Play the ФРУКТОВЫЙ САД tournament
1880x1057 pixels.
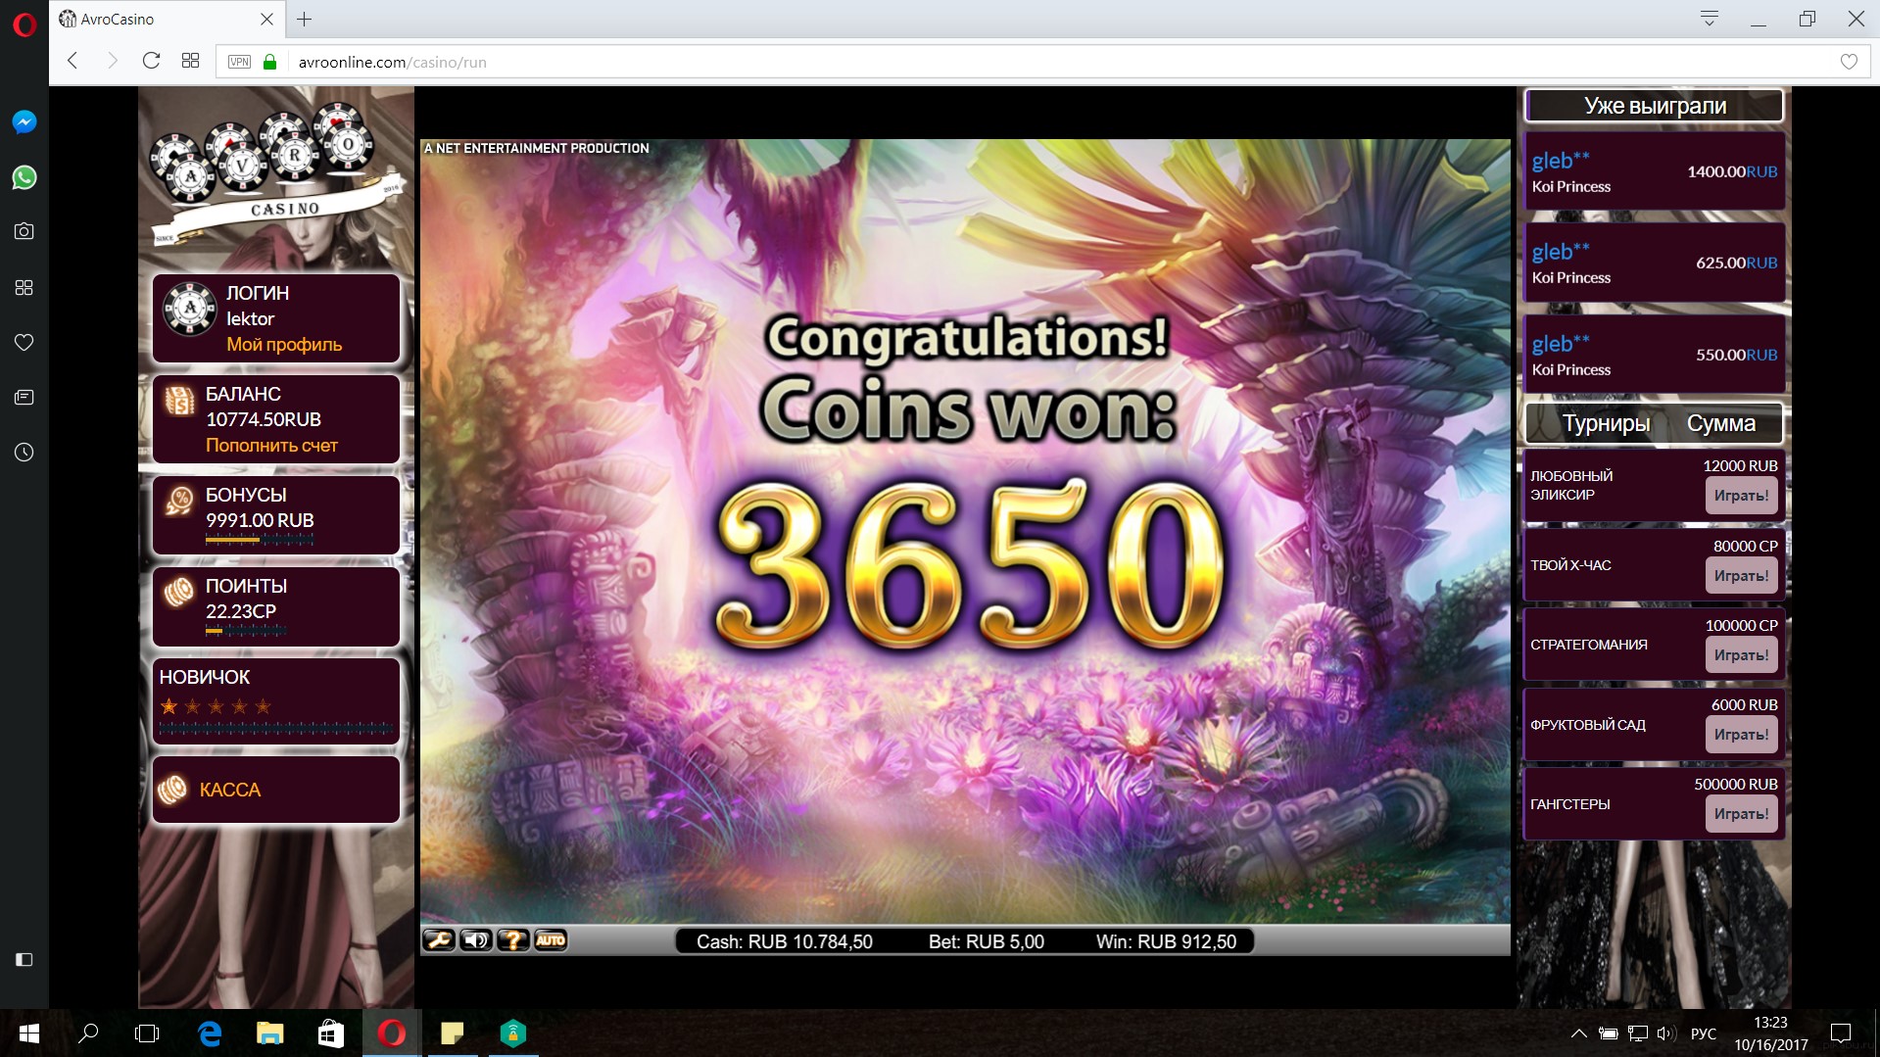(1741, 735)
